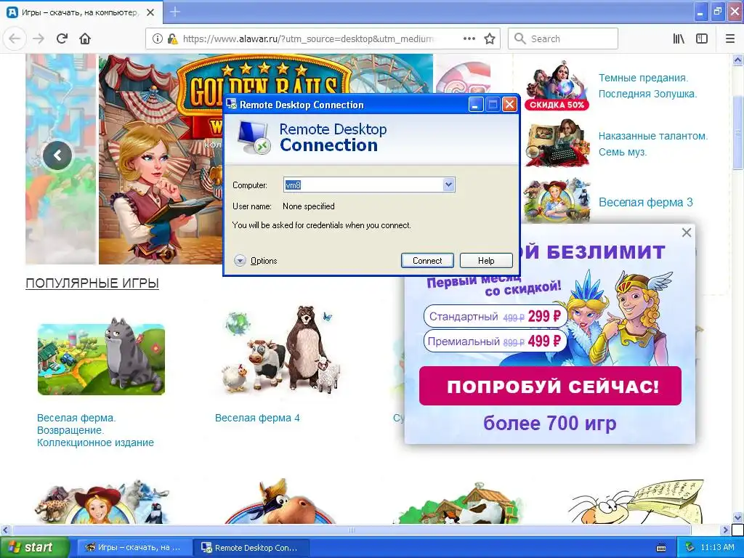
Task: Go to previous slide in game carousel
Action: coord(57,155)
